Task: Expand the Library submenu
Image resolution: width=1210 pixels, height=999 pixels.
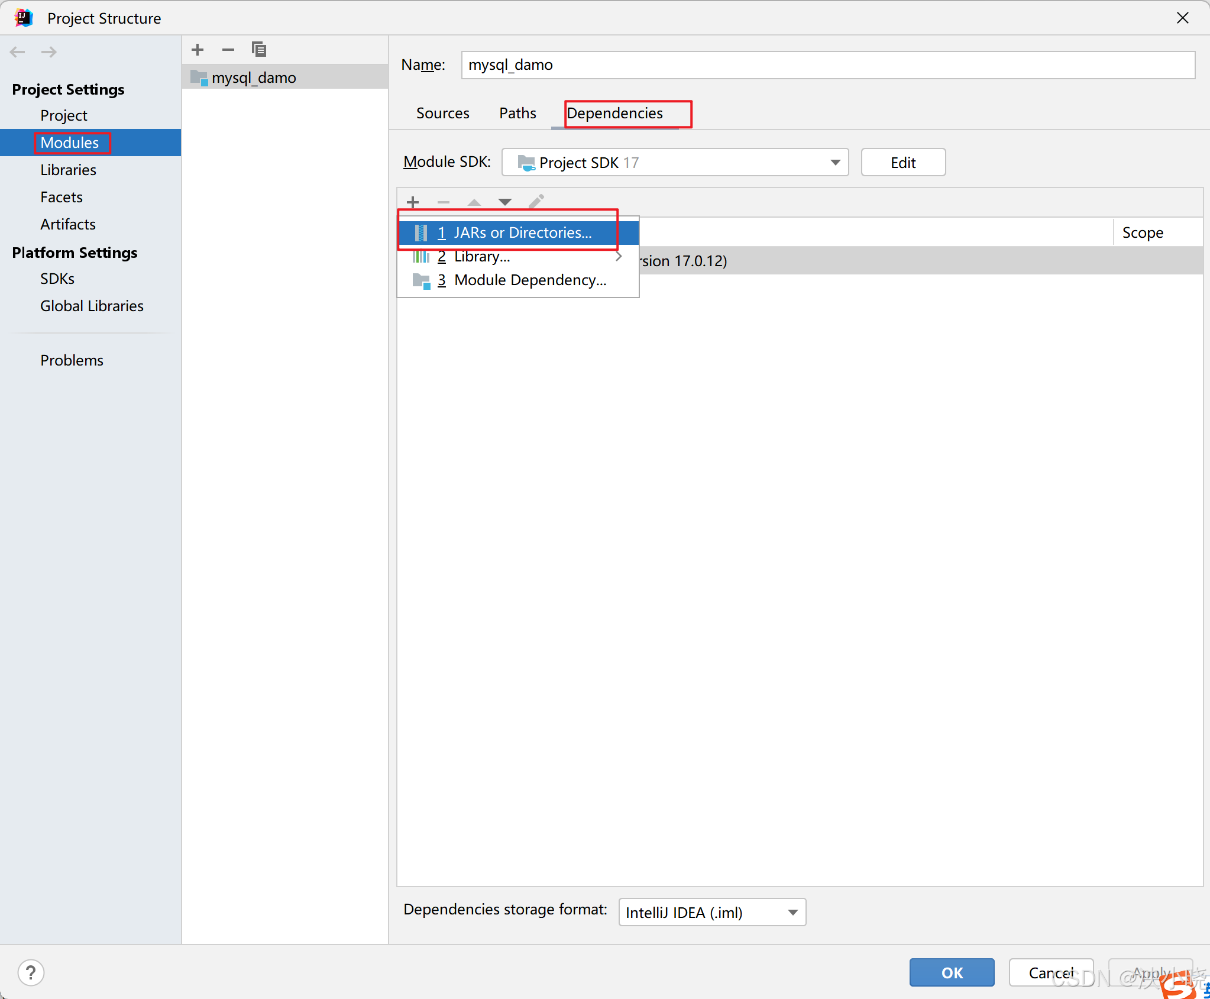Action: pos(618,256)
